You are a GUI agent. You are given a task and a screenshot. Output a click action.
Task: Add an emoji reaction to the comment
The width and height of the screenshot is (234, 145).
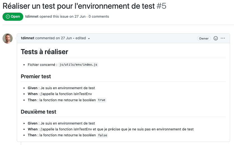[216, 38]
